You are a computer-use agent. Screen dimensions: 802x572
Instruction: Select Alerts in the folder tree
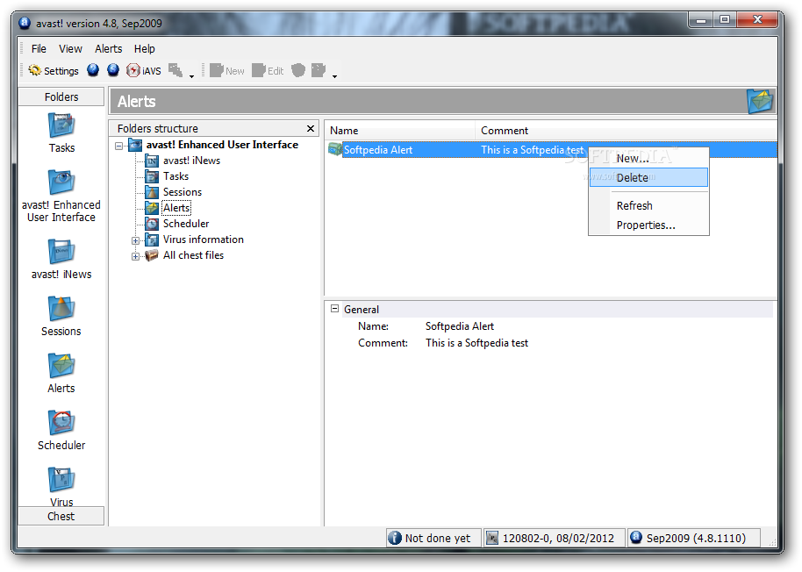point(176,208)
